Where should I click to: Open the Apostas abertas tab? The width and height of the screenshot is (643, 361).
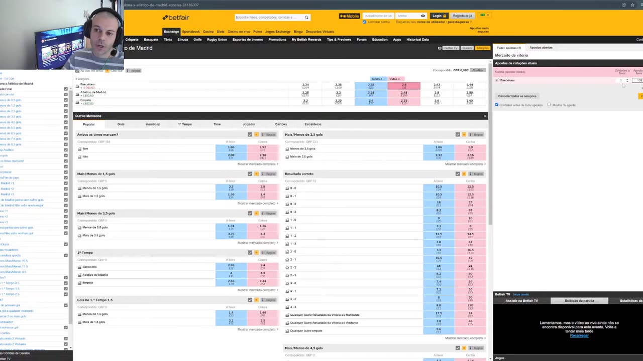tap(541, 48)
